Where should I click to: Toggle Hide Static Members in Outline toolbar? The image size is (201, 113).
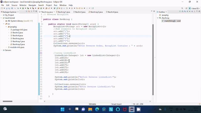tap(187, 11)
